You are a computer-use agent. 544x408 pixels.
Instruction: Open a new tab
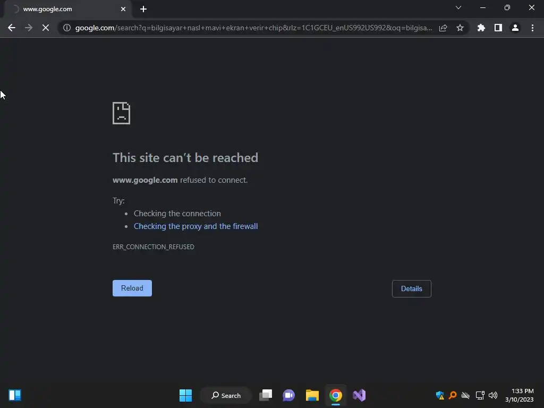tap(143, 9)
